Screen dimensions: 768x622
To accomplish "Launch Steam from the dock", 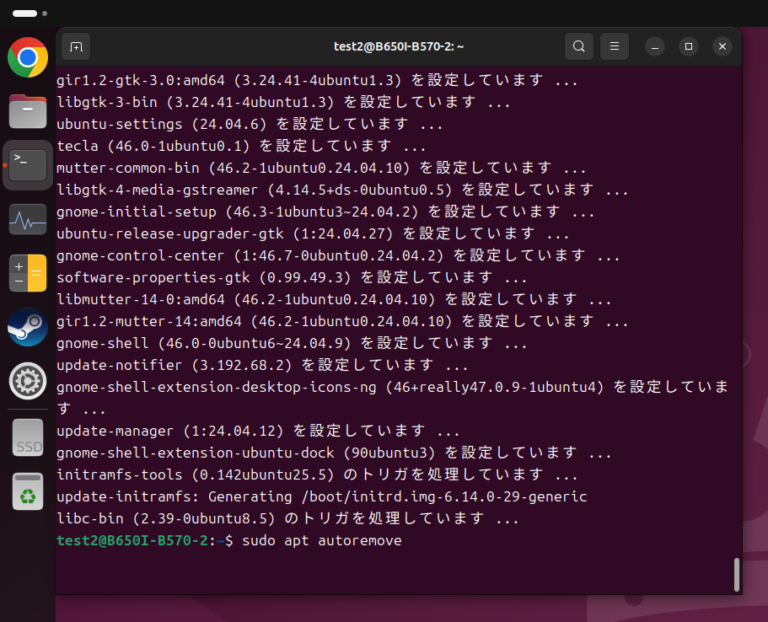I will click(28, 327).
